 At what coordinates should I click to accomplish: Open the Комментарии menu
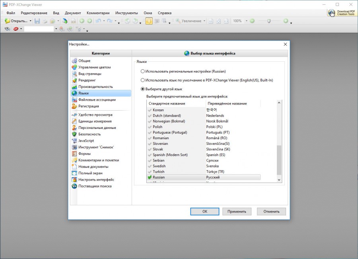click(98, 13)
